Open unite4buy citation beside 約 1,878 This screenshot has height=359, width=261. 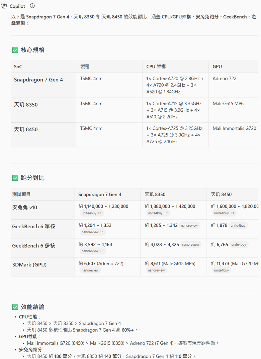[238, 226]
